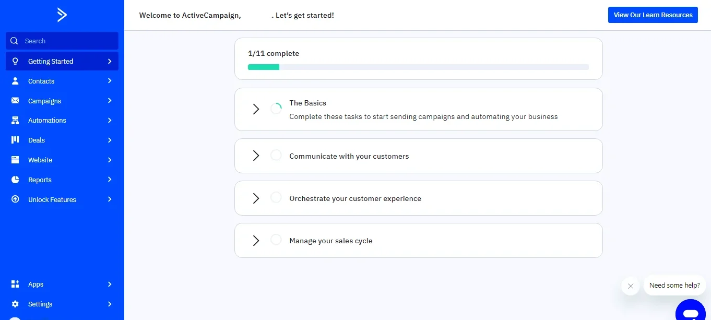Click the Unlock Features arrow icon

click(x=15, y=199)
